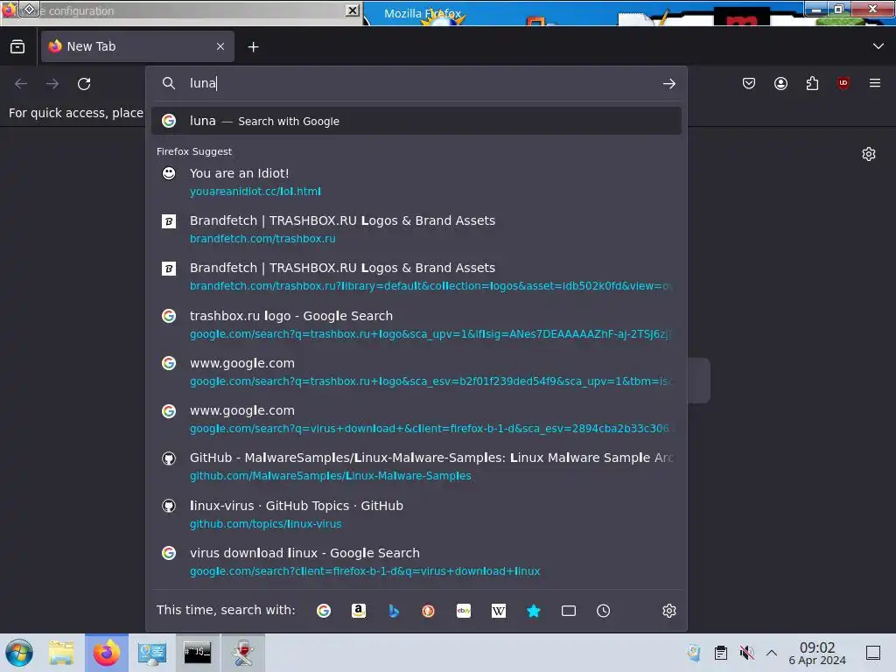
Task: Select the New Tab tab
Action: click(x=137, y=46)
